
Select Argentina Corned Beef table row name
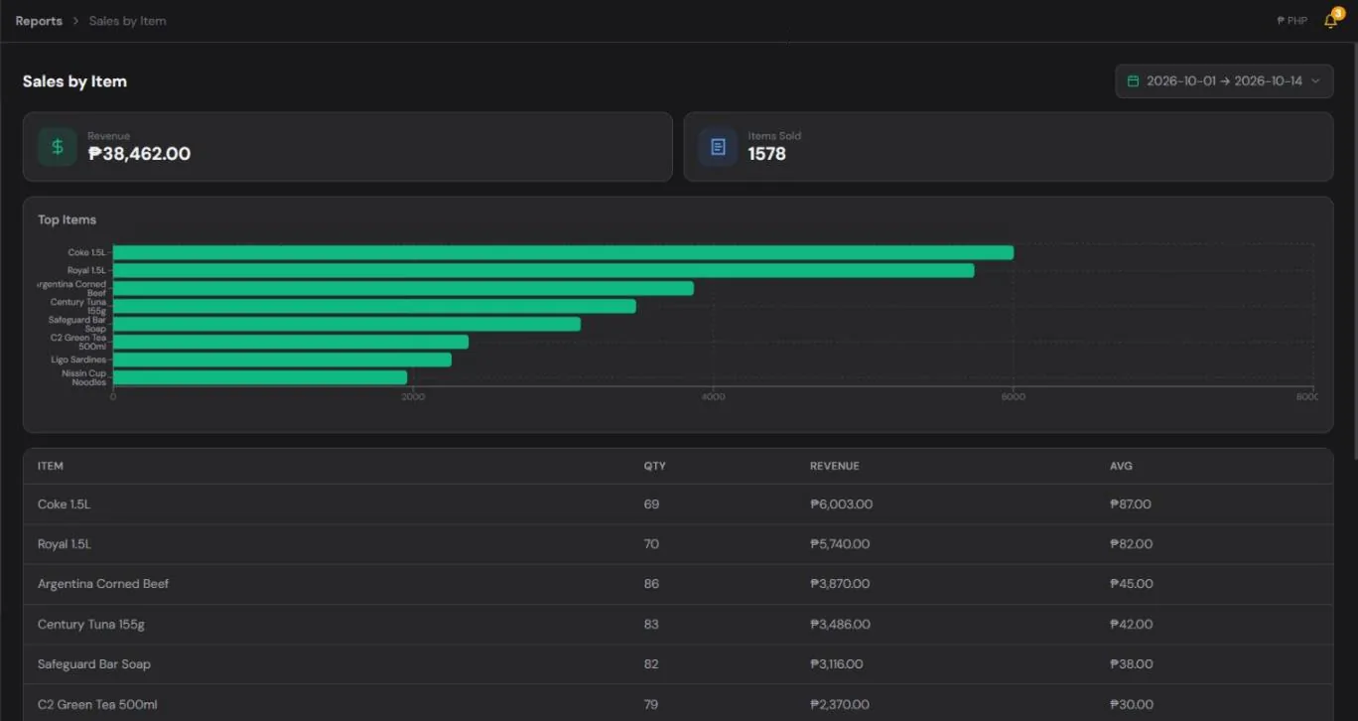[103, 584]
